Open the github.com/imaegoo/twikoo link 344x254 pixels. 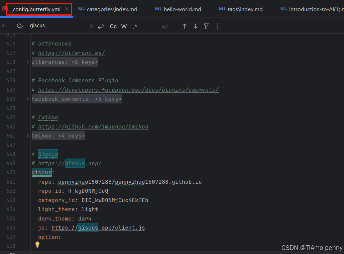point(93,126)
